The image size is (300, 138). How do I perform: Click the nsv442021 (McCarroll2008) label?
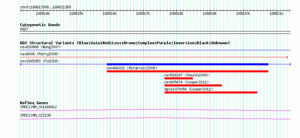(x=132, y=68)
